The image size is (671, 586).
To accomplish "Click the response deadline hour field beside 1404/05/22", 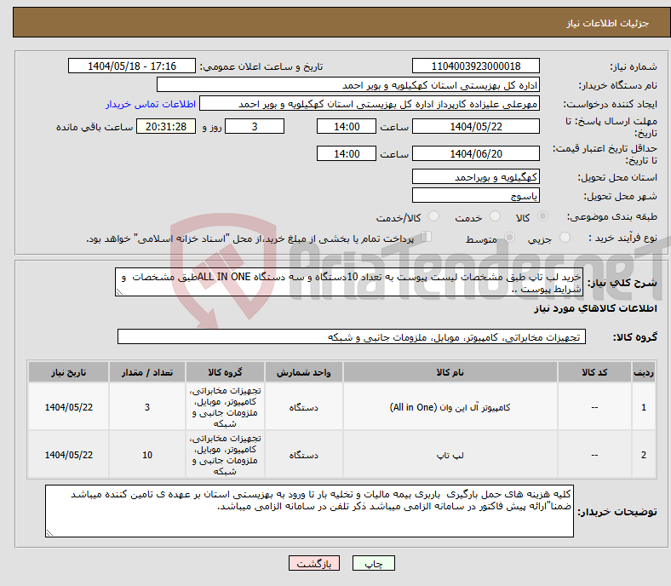I will point(347,126).
